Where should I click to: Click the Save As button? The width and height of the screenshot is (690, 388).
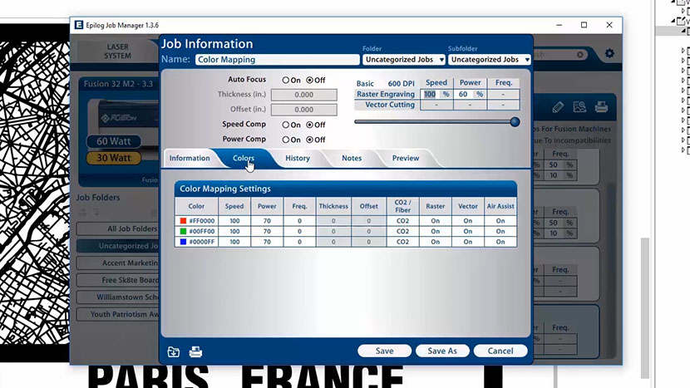441,351
